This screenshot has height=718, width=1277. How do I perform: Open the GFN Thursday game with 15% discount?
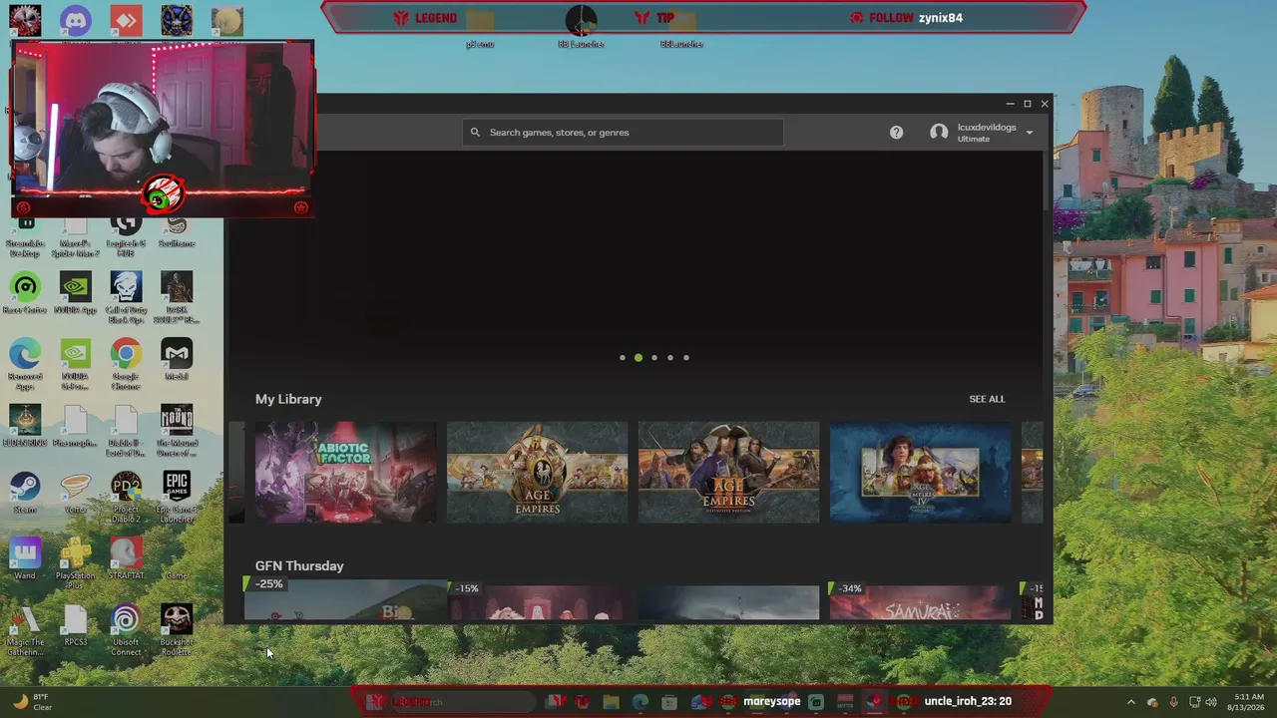point(537,601)
